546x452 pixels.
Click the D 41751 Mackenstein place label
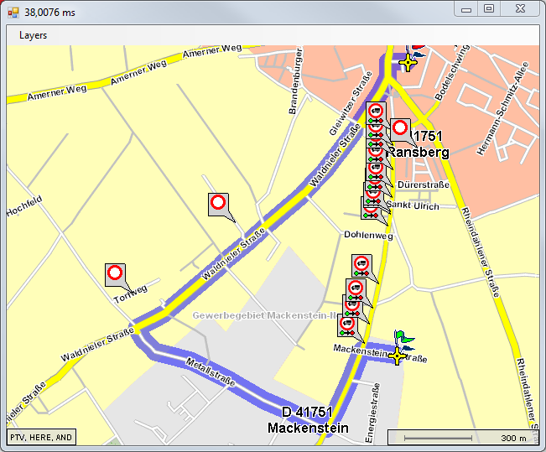[307, 420]
